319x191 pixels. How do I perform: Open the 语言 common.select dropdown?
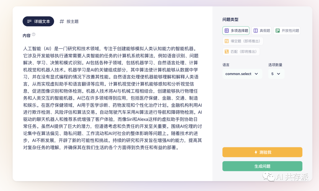click(x=242, y=74)
